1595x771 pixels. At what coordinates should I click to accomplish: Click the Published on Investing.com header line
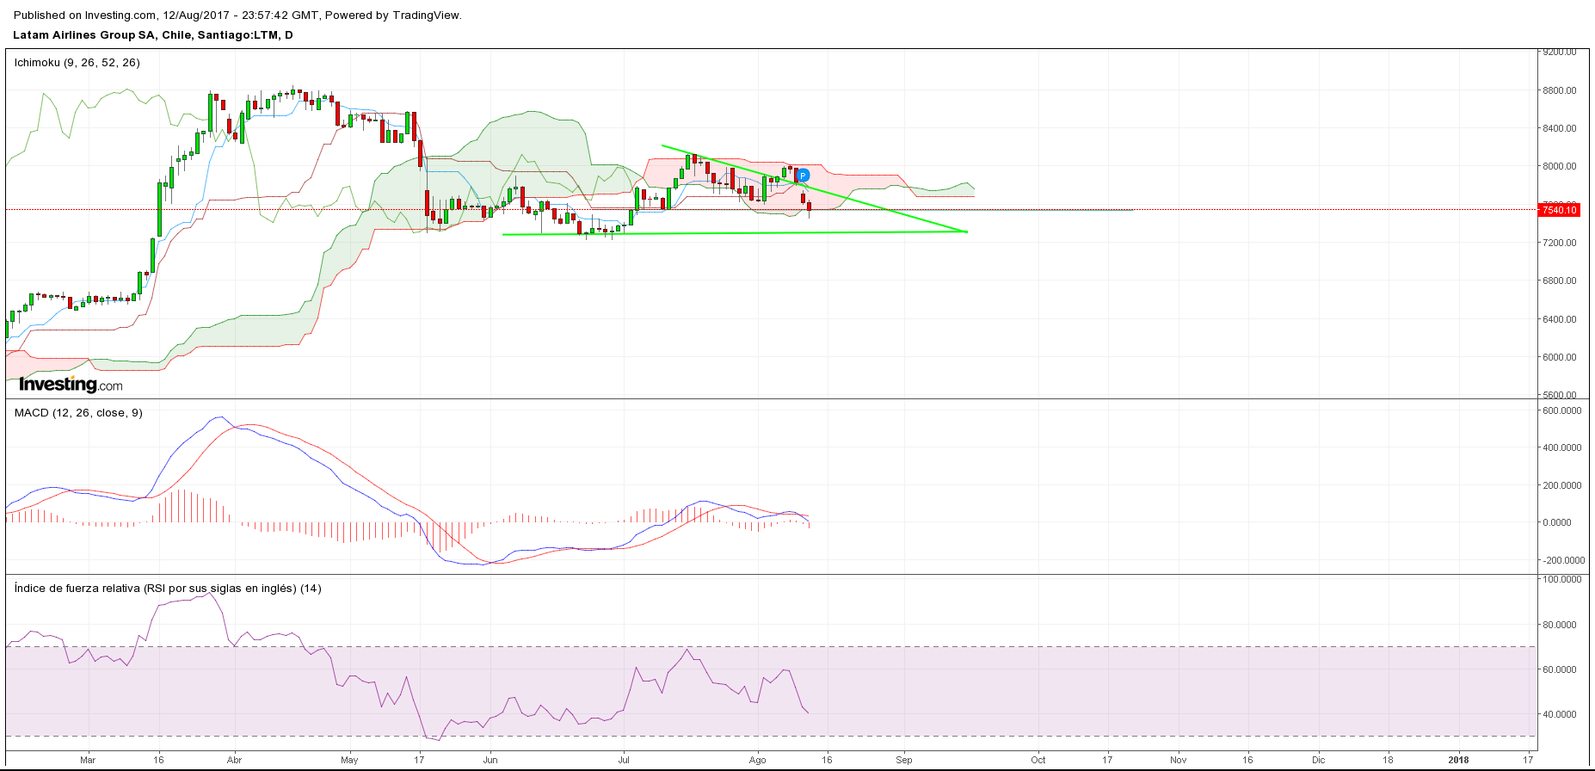(237, 15)
